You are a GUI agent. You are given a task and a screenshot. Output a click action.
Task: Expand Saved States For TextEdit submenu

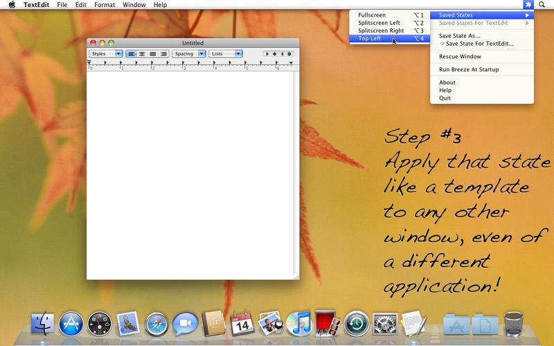click(482, 23)
